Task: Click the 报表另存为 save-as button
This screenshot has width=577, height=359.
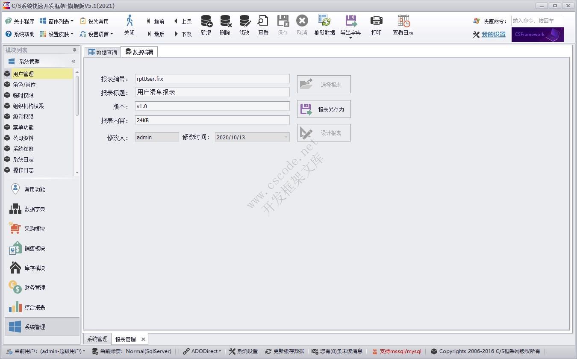Action: (324, 109)
